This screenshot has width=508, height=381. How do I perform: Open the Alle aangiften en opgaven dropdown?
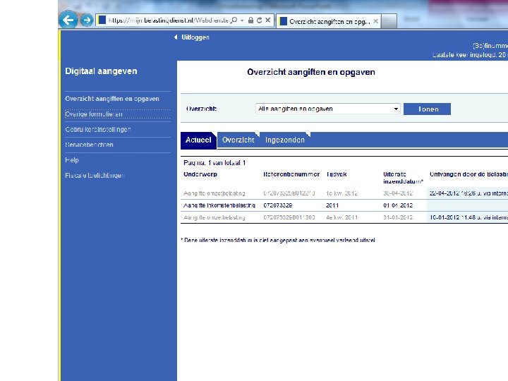(327, 109)
